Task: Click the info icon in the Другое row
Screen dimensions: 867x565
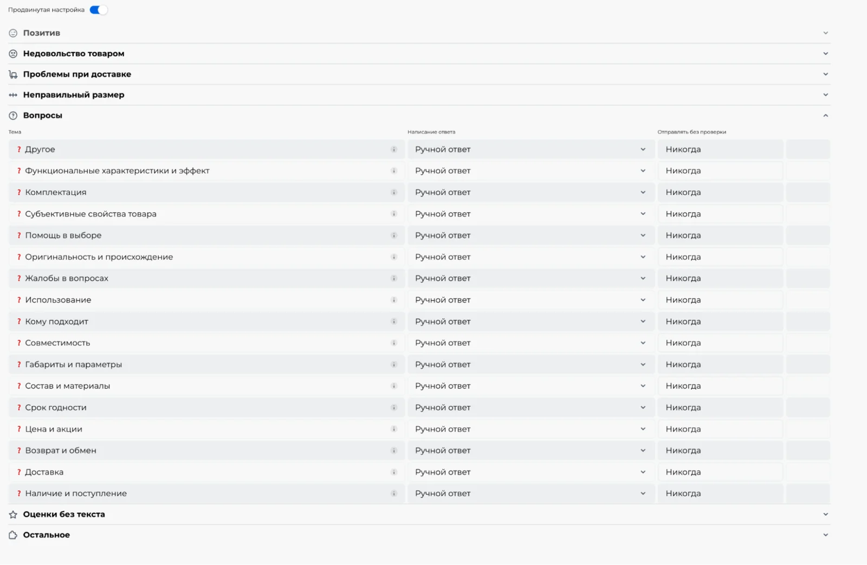Action: pos(394,149)
